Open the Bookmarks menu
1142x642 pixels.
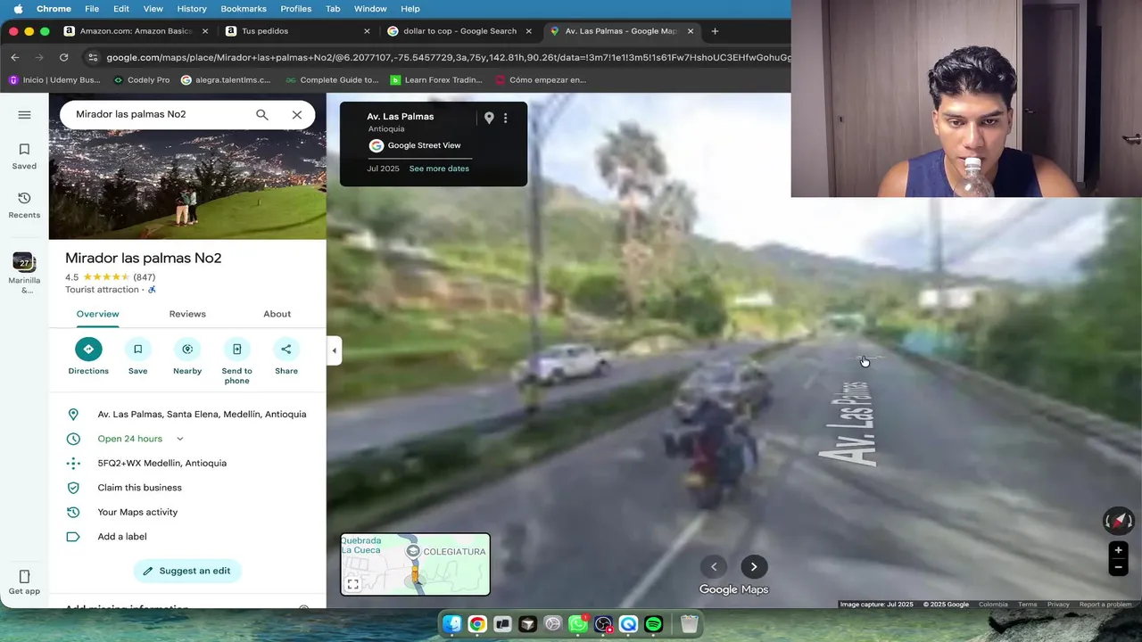(x=244, y=9)
